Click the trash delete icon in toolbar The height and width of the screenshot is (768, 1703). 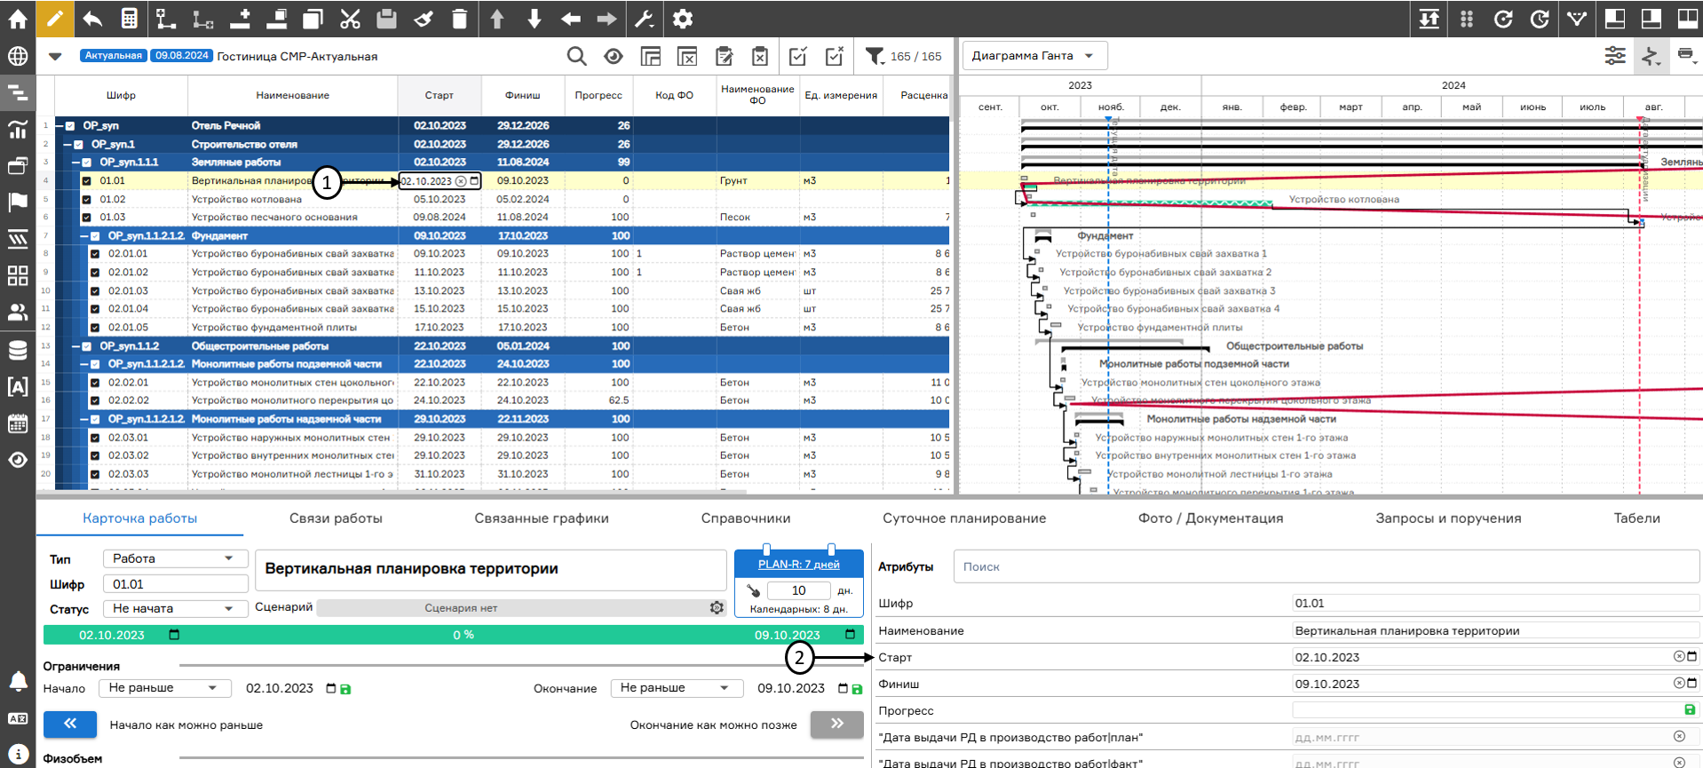click(460, 19)
